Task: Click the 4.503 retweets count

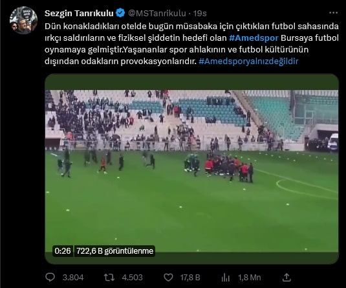Action: tap(132, 278)
